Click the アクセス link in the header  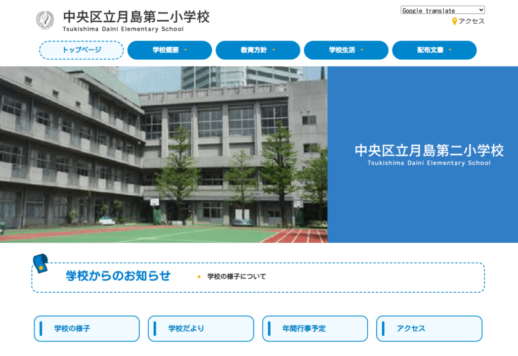471,21
